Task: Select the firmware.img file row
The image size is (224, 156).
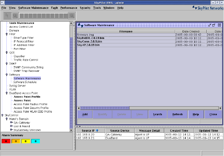Action: click(150, 35)
